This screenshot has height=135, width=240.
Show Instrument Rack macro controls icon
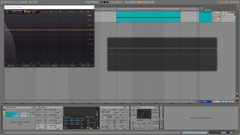pyautogui.click(x=4, y=110)
